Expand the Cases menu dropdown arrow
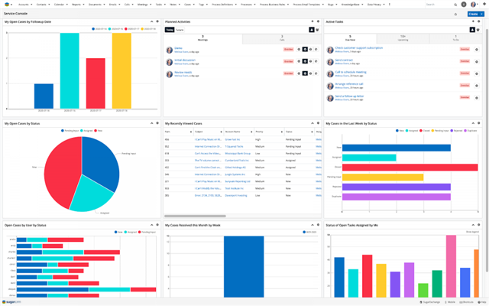This screenshot has height=306, width=489. pos(194,5)
